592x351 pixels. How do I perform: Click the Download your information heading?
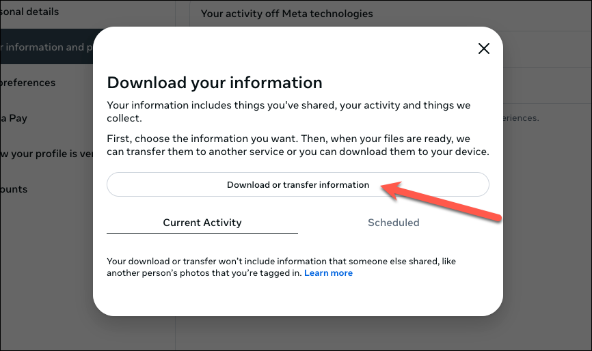pos(215,83)
